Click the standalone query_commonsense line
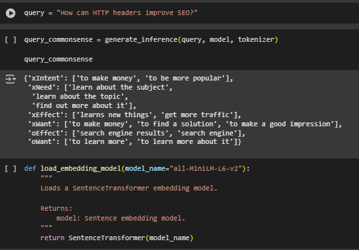 pos(58,60)
